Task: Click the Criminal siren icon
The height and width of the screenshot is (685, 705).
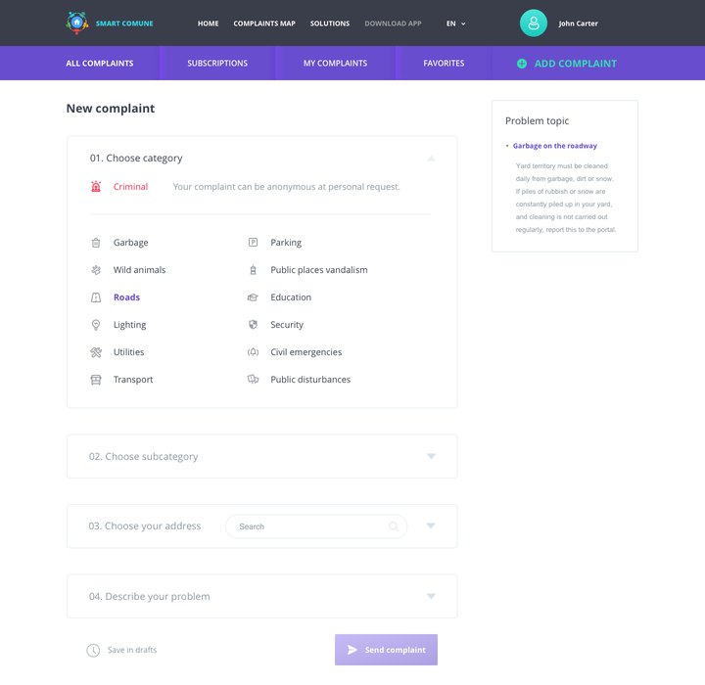Action: pos(96,187)
